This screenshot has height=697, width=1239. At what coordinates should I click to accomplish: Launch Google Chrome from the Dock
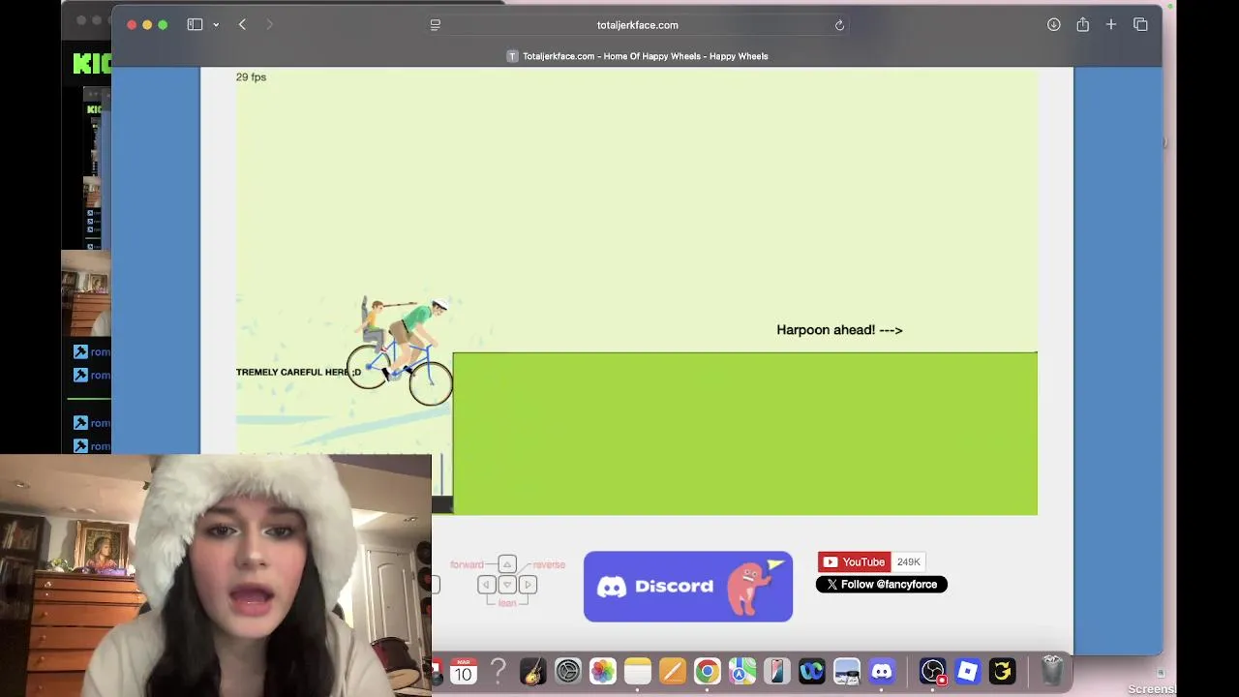pos(707,671)
